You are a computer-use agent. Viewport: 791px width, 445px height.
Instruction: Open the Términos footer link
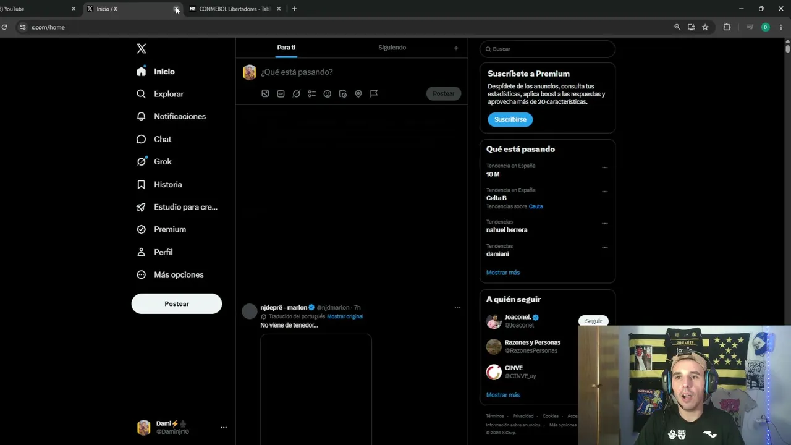(495, 416)
